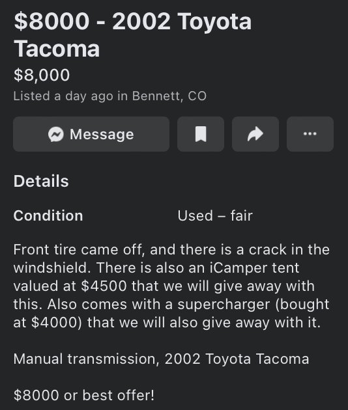348x410 pixels.
Task: Click the $8000 or best offer text
Action: [x=84, y=395]
